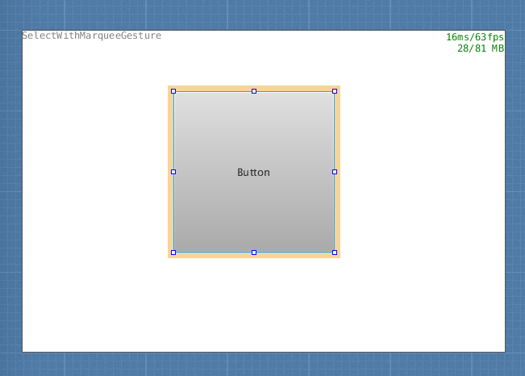Click the middle-right resize handle
This screenshot has width=525, height=376.
point(335,172)
